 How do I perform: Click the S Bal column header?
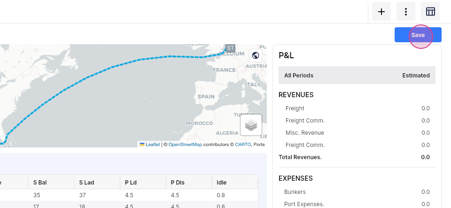pos(51,183)
